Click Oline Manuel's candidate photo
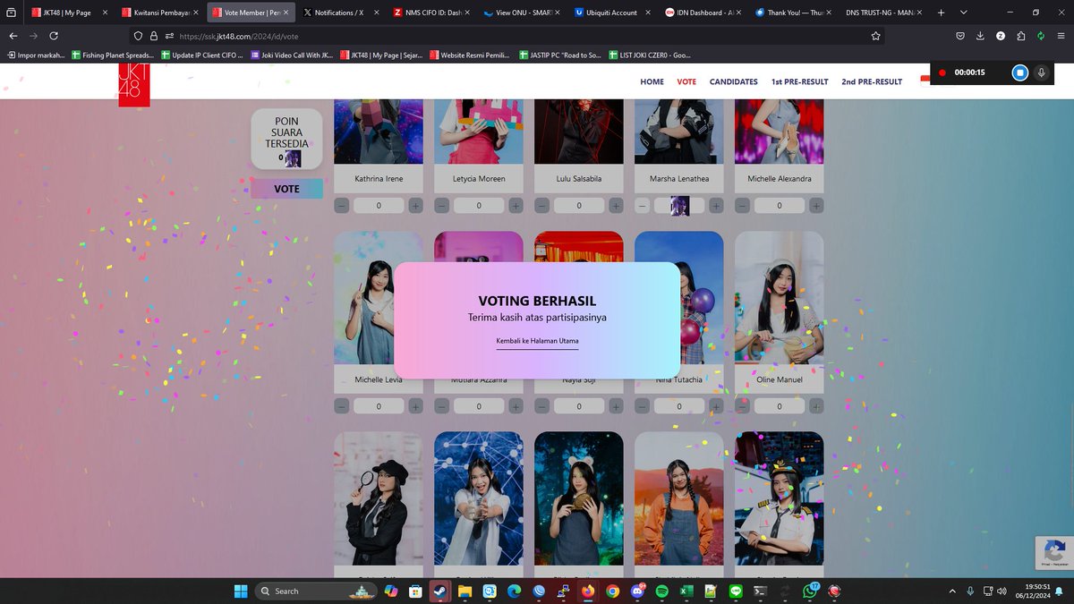 tap(779, 298)
